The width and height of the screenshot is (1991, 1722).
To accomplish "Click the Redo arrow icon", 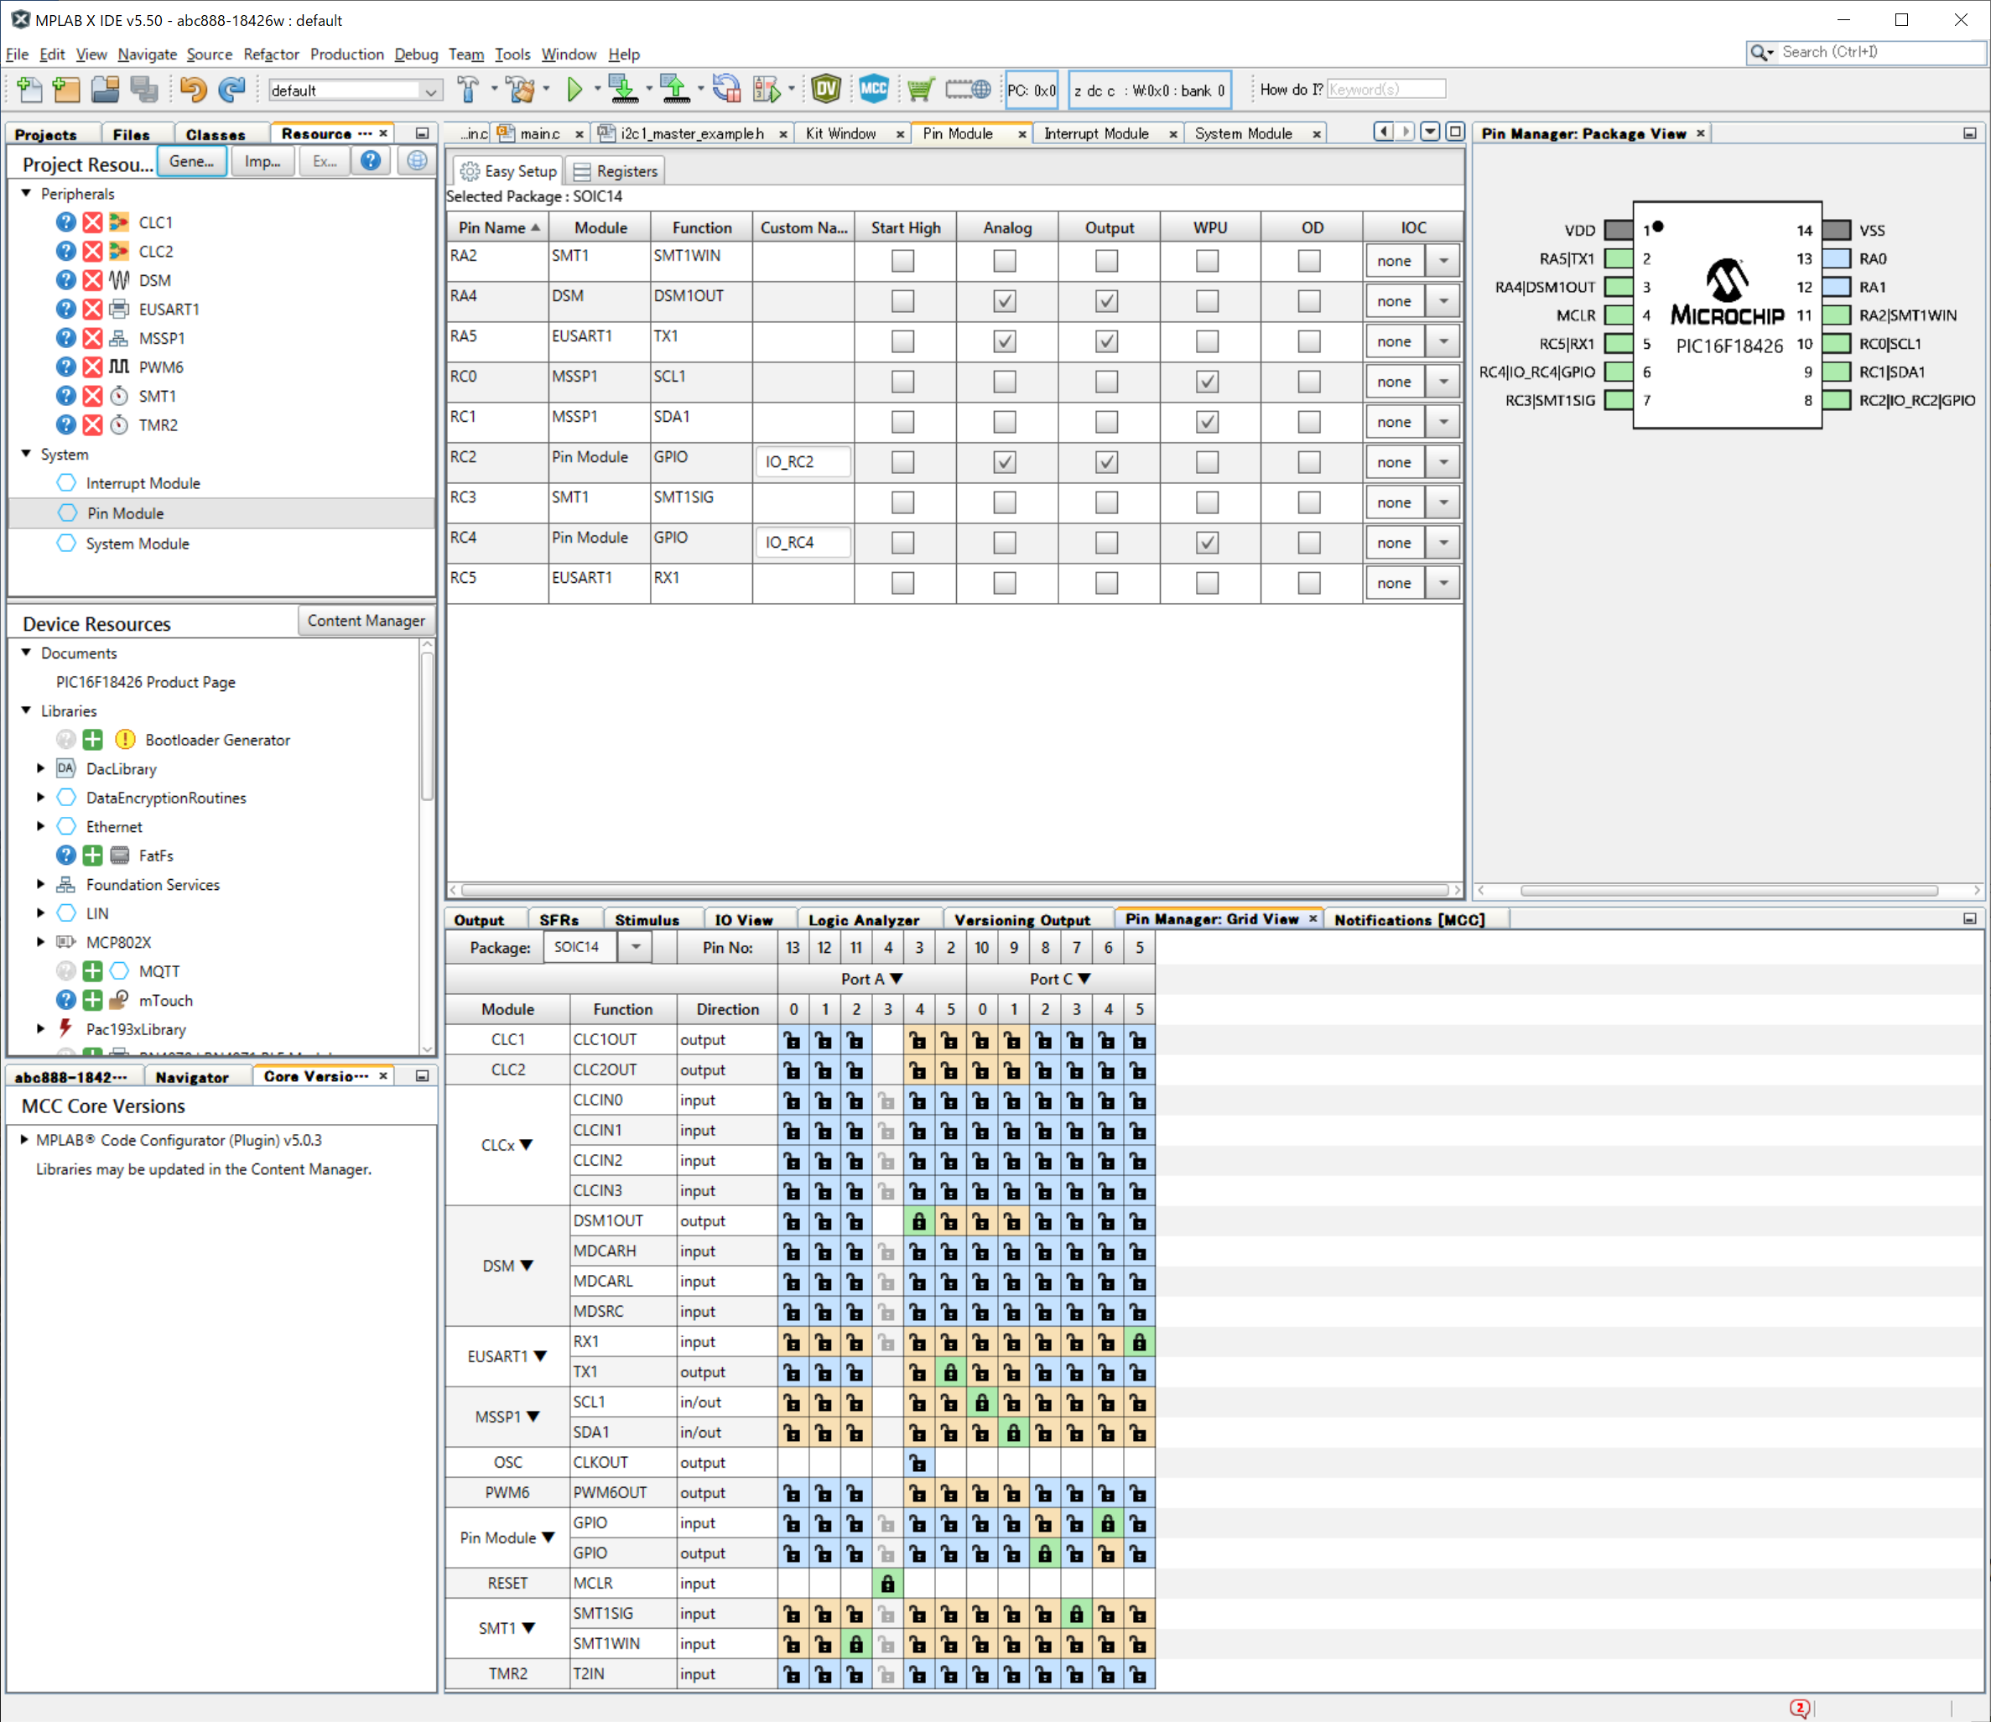I will click(x=231, y=90).
